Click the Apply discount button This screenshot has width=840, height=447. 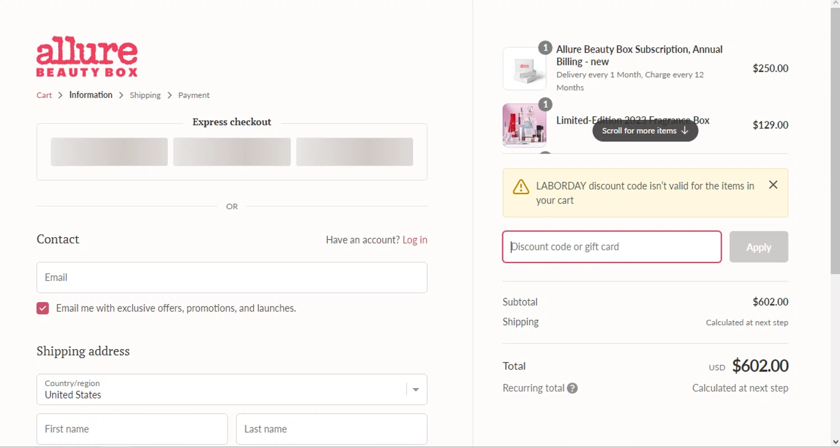click(x=758, y=247)
